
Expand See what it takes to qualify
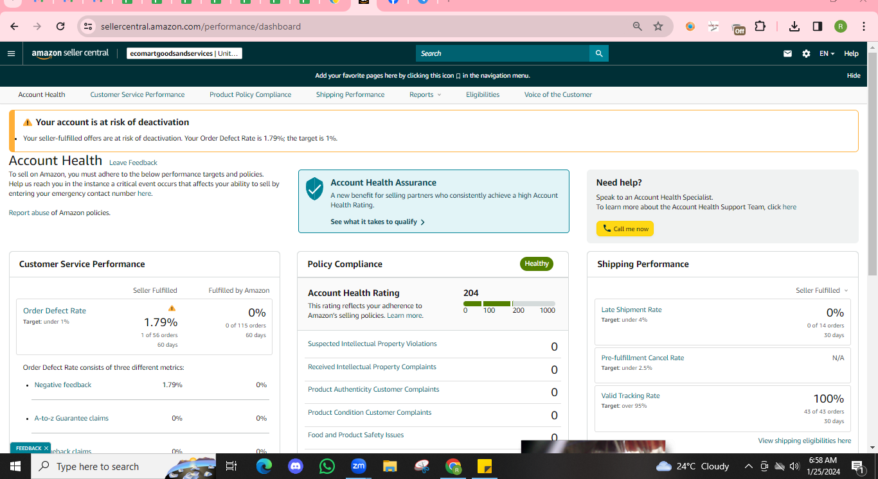(x=378, y=222)
